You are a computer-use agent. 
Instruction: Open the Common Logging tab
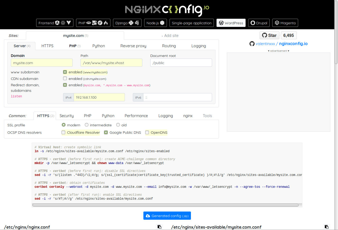click(166, 116)
